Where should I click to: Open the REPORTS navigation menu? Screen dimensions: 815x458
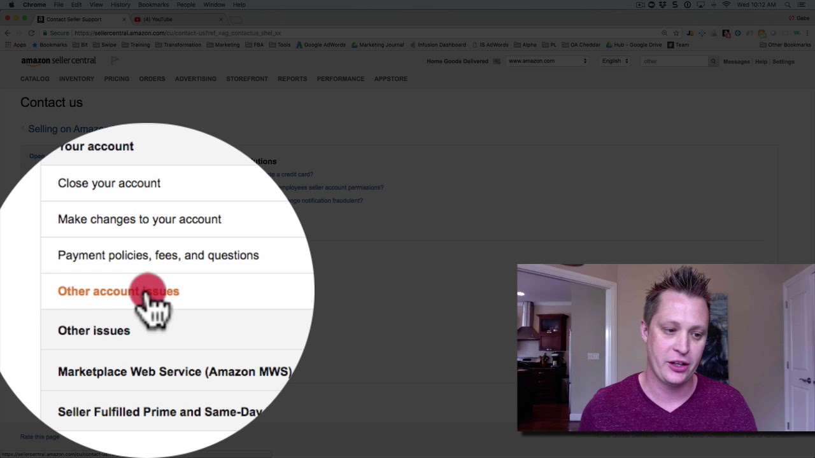tap(292, 79)
